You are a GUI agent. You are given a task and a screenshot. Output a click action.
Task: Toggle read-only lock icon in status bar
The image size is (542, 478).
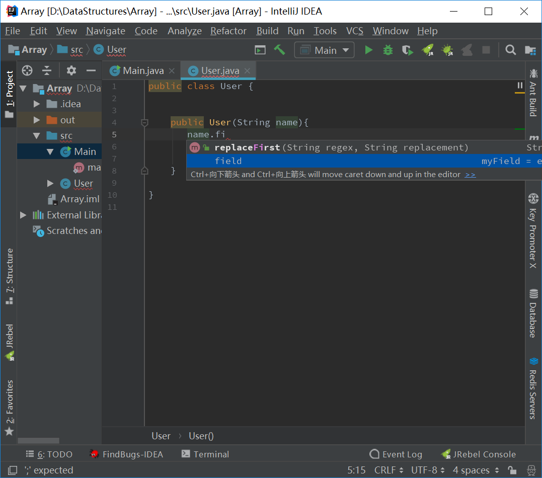click(512, 470)
